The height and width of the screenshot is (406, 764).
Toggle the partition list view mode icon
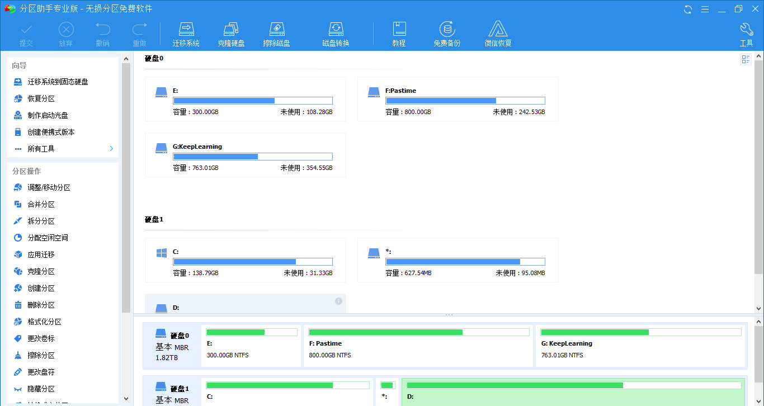(x=746, y=60)
